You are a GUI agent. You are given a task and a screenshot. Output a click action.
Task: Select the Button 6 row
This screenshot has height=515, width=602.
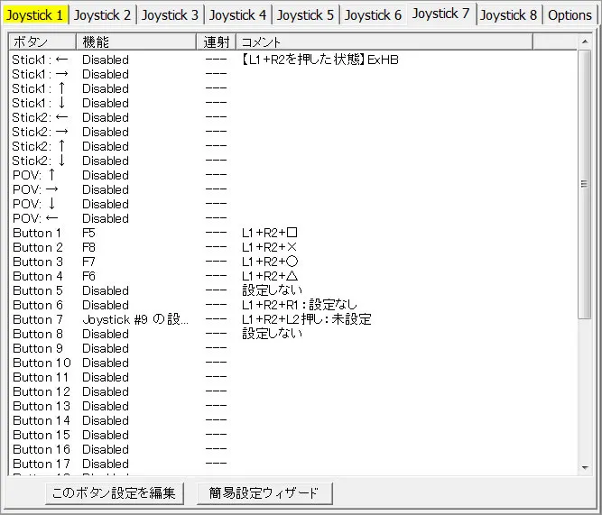coord(292,305)
